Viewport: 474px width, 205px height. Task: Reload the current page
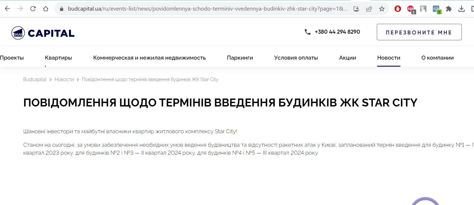(x=33, y=9)
